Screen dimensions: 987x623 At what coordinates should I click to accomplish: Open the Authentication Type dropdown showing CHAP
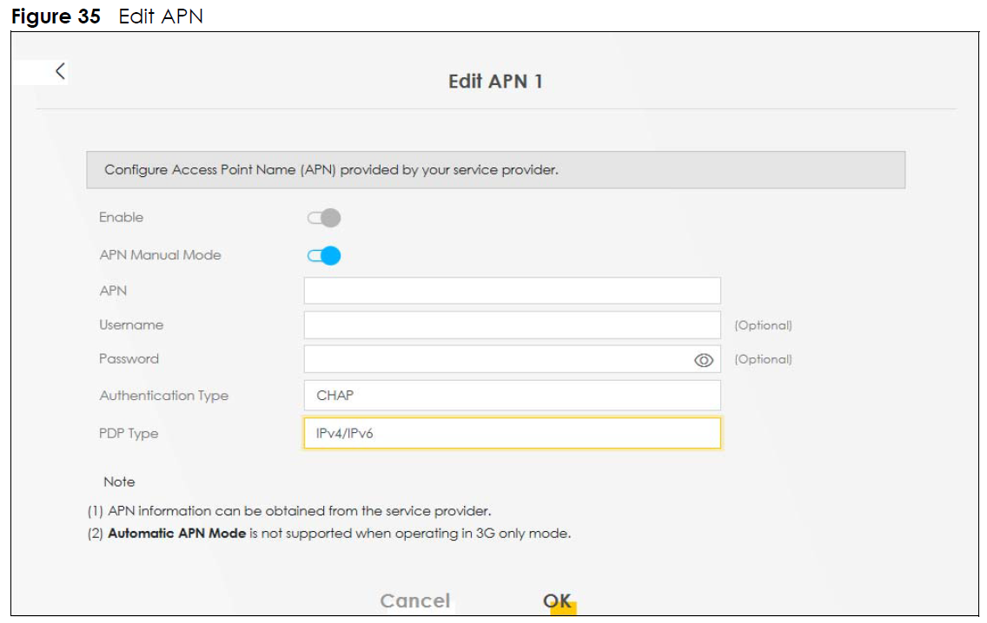click(x=512, y=396)
